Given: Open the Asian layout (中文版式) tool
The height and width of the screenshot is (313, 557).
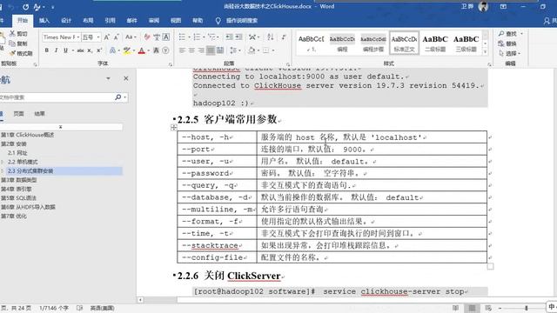Looking at the screenshot, I should [252, 37].
